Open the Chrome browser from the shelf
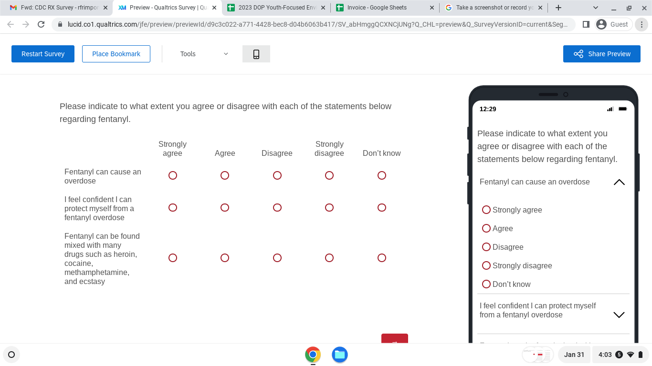The height and width of the screenshot is (366, 652). point(313,355)
